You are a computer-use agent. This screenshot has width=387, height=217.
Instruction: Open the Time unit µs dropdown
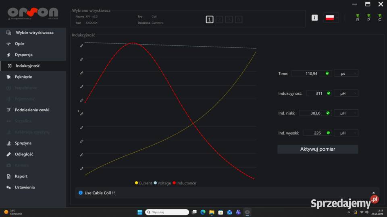(346, 74)
